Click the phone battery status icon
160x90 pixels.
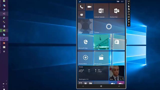pyautogui.click(x=118, y=1)
